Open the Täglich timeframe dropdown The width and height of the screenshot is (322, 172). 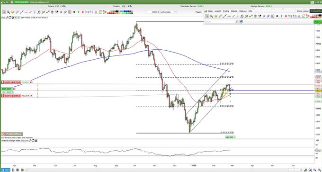(200, 12)
